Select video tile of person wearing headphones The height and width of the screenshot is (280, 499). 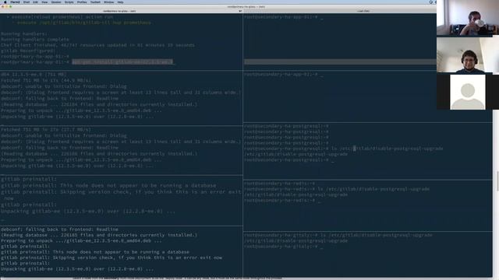(x=468, y=55)
